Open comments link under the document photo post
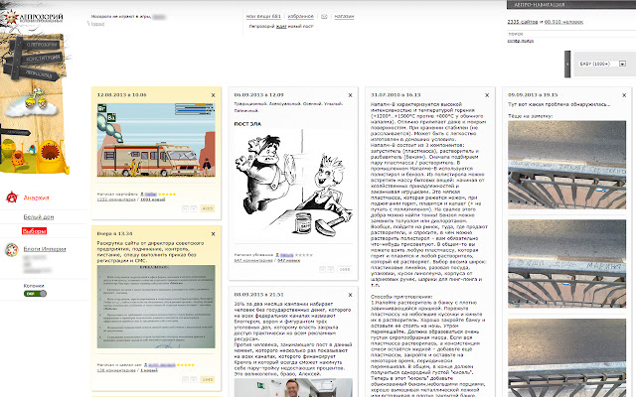 coord(116,370)
